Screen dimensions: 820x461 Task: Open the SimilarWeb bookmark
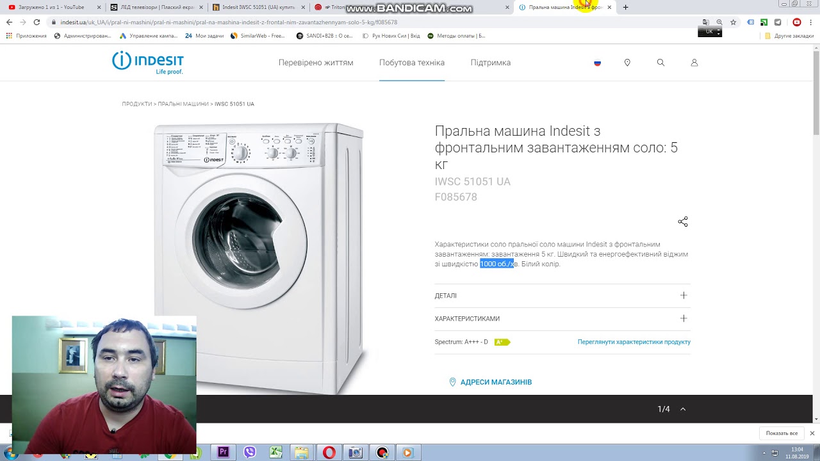click(x=258, y=36)
